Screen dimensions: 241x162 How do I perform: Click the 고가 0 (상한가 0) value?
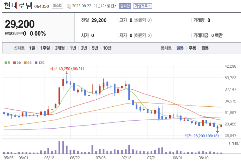click(x=135, y=20)
